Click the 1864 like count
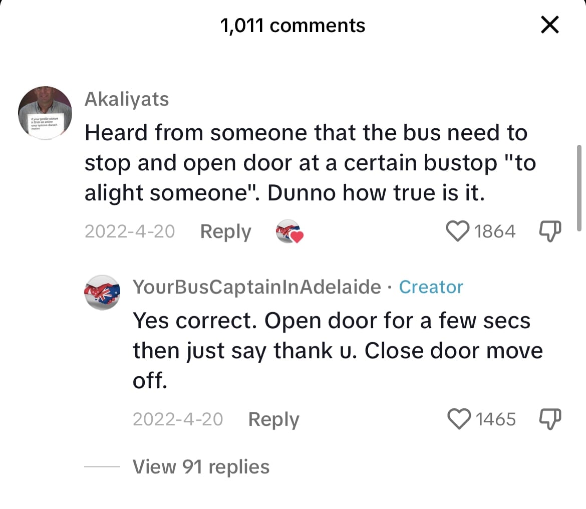The width and height of the screenshot is (586, 509). [494, 231]
